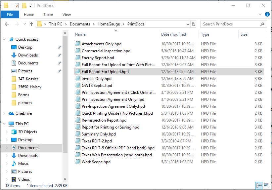The width and height of the screenshot is (272, 190).
Task: Click the Search PrintDocs input field
Action: pos(230,24)
